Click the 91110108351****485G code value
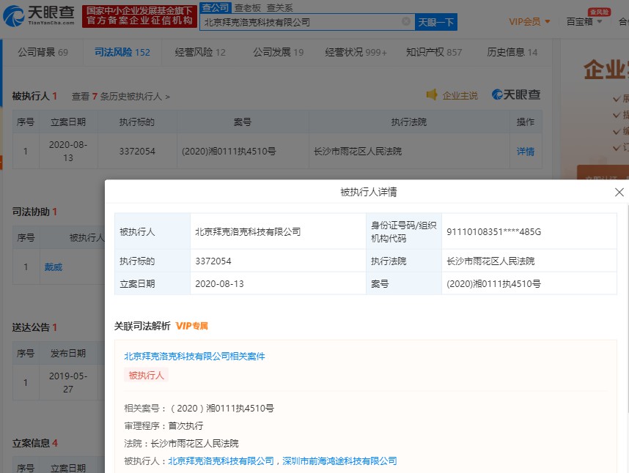Screen dimensions: 629x473 [x=494, y=232]
